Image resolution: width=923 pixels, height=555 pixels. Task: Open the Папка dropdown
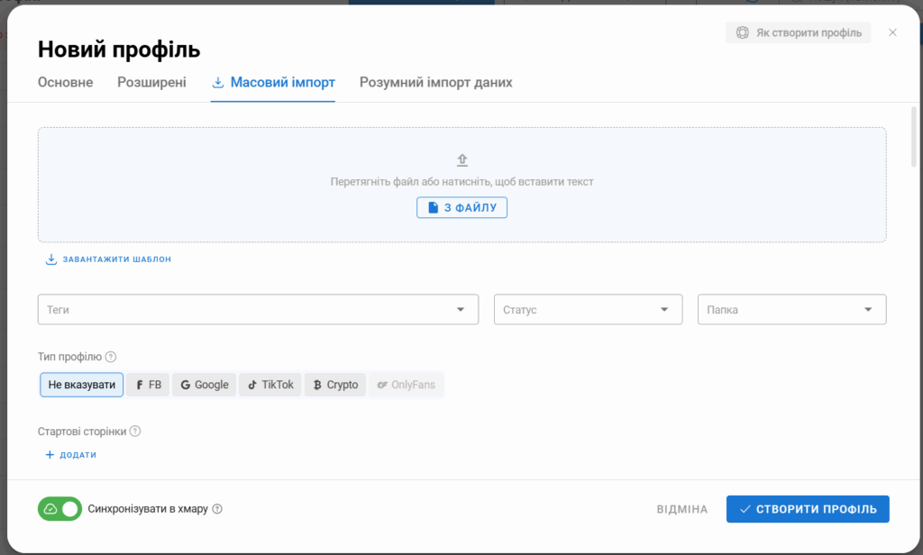click(x=791, y=310)
